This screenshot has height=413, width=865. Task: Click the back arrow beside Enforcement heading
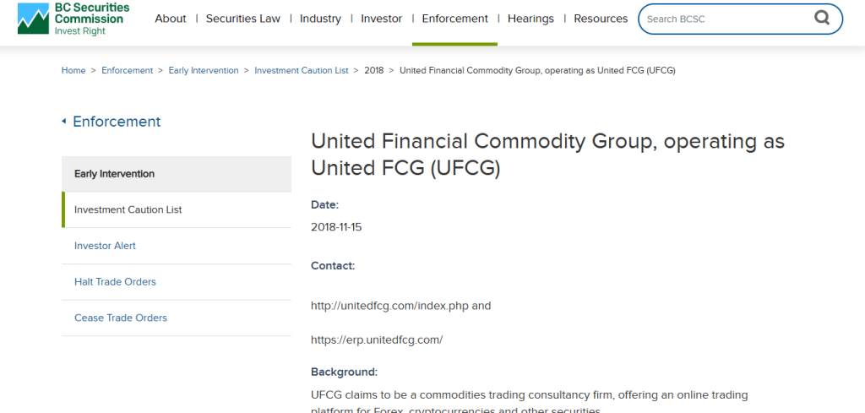pyautogui.click(x=64, y=122)
